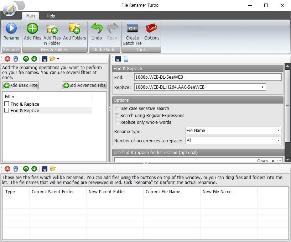Screen dimensions: 291x242
Task: Click the Undo arrow icon
Action: [96, 28]
